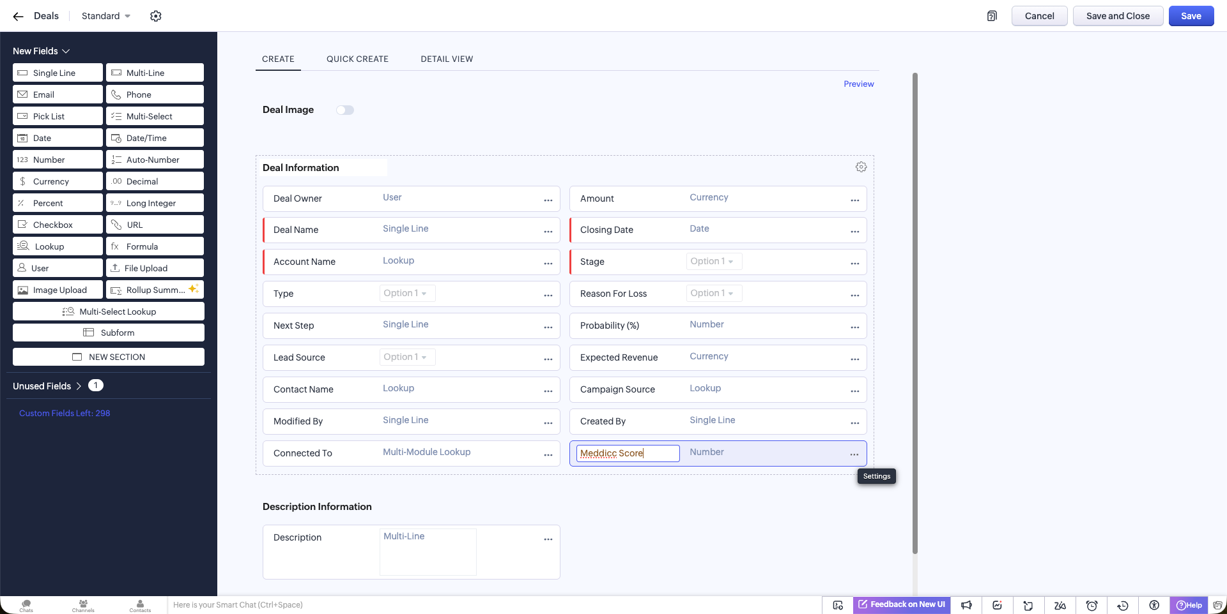The height and width of the screenshot is (614, 1227).
Task: Open the Contacts icon in bottom bar
Action: pyautogui.click(x=140, y=605)
